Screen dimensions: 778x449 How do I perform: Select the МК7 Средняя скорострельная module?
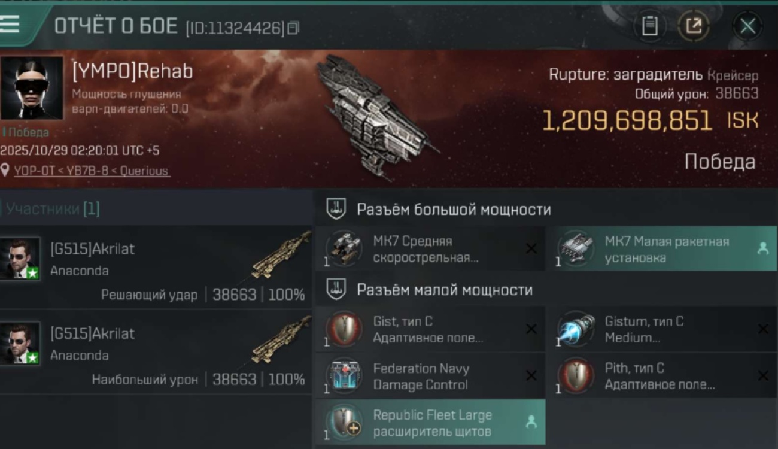[x=430, y=248]
